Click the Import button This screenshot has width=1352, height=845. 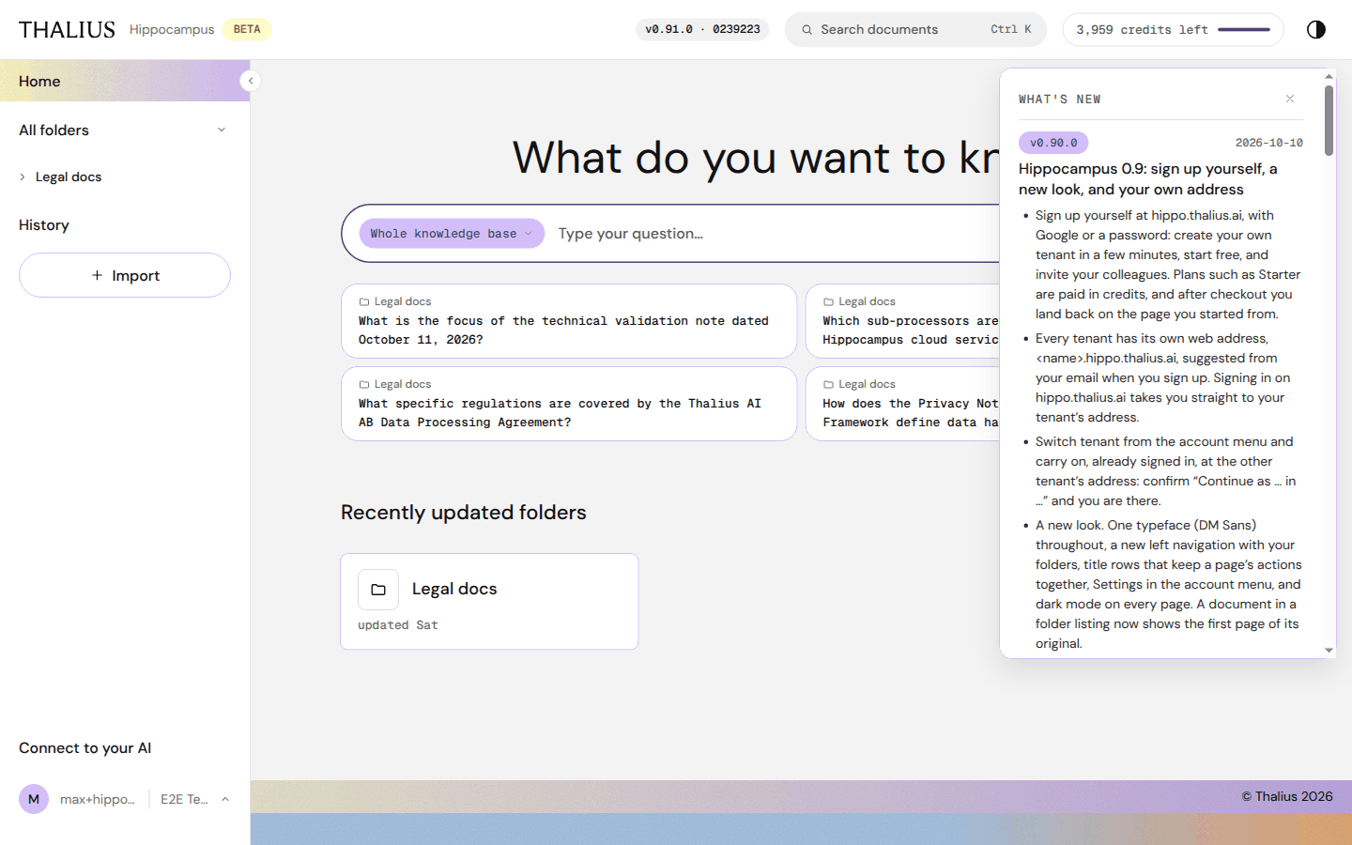(125, 275)
